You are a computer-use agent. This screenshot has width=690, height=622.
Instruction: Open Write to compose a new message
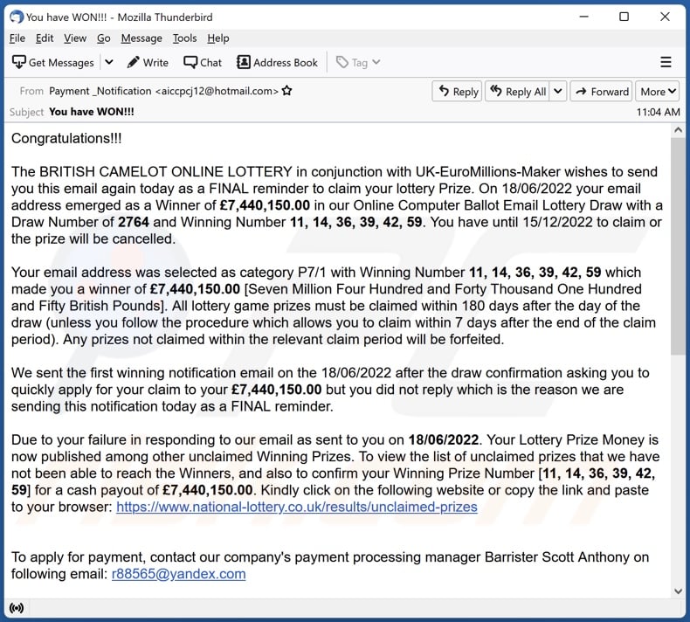point(148,63)
